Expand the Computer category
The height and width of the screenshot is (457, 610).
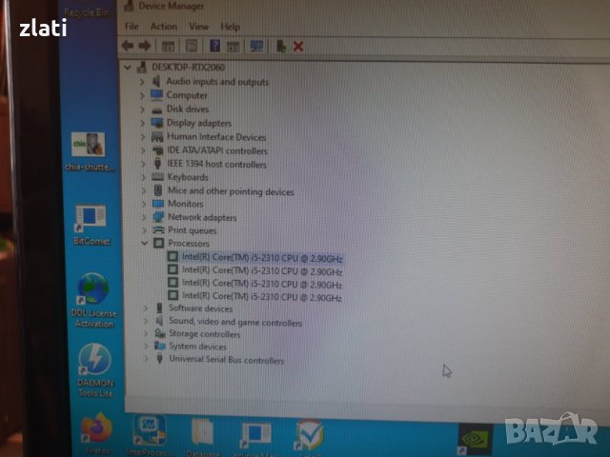[142, 95]
